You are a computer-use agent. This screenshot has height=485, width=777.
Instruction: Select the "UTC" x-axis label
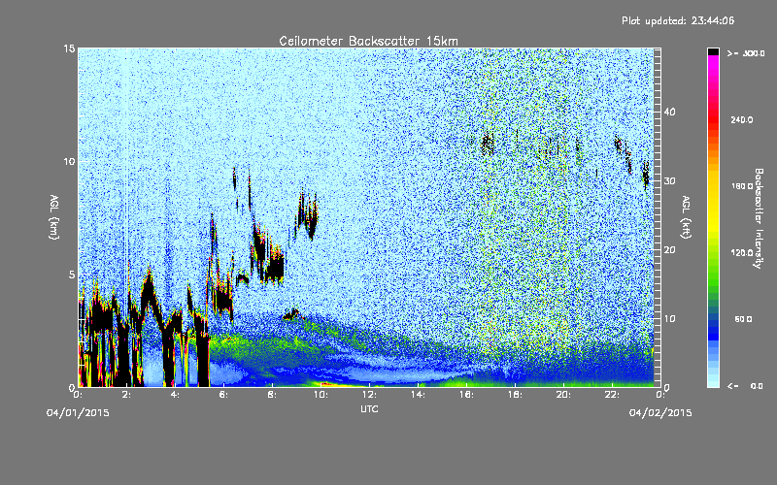coord(369,408)
